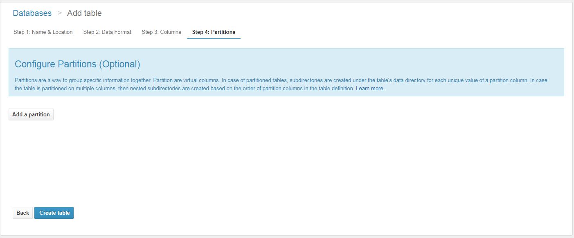The image size is (574, 238).
Task: Click the word Partitions in the heading
Action: (x=77, y=64)
